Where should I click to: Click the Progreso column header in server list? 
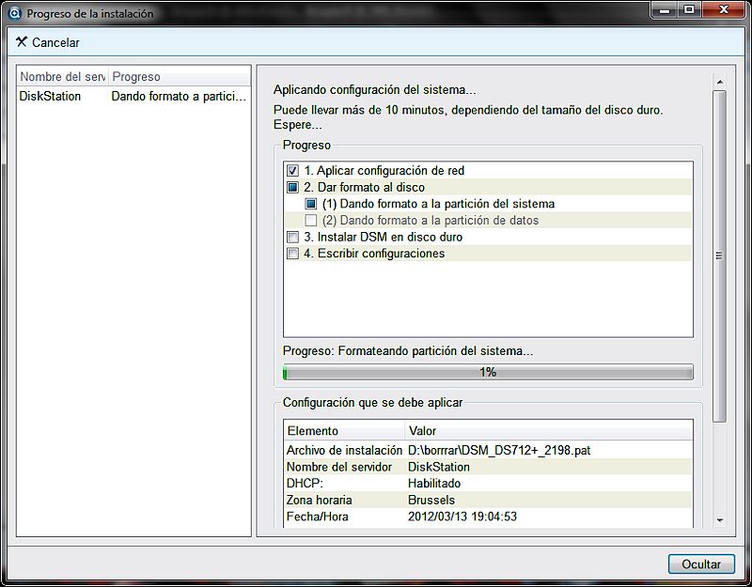[x=180, y=77]
